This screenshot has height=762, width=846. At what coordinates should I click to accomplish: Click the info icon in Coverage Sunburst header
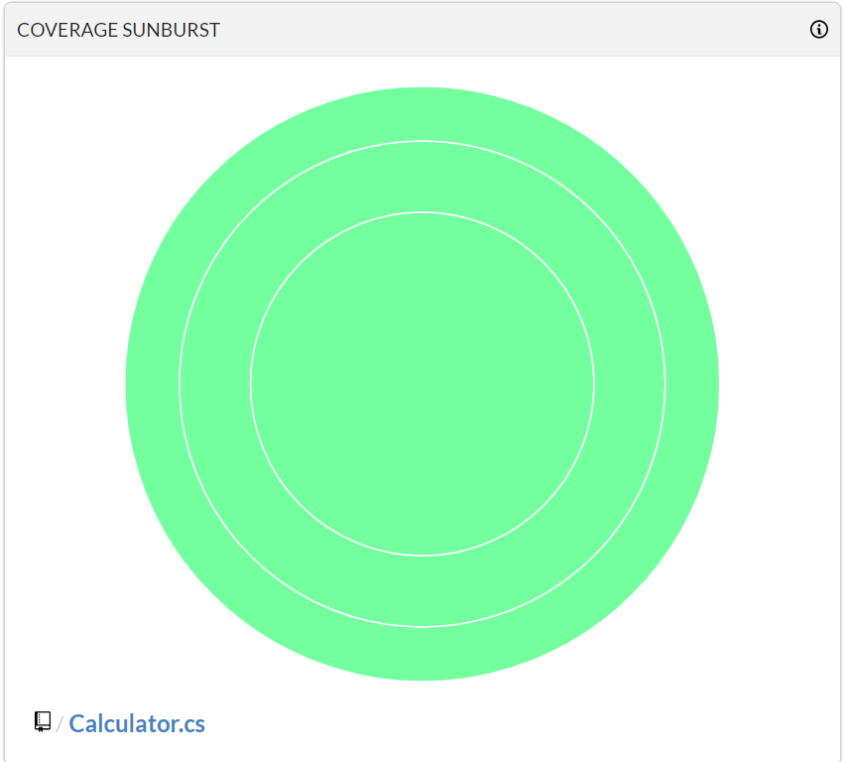[x=818, y=30]
